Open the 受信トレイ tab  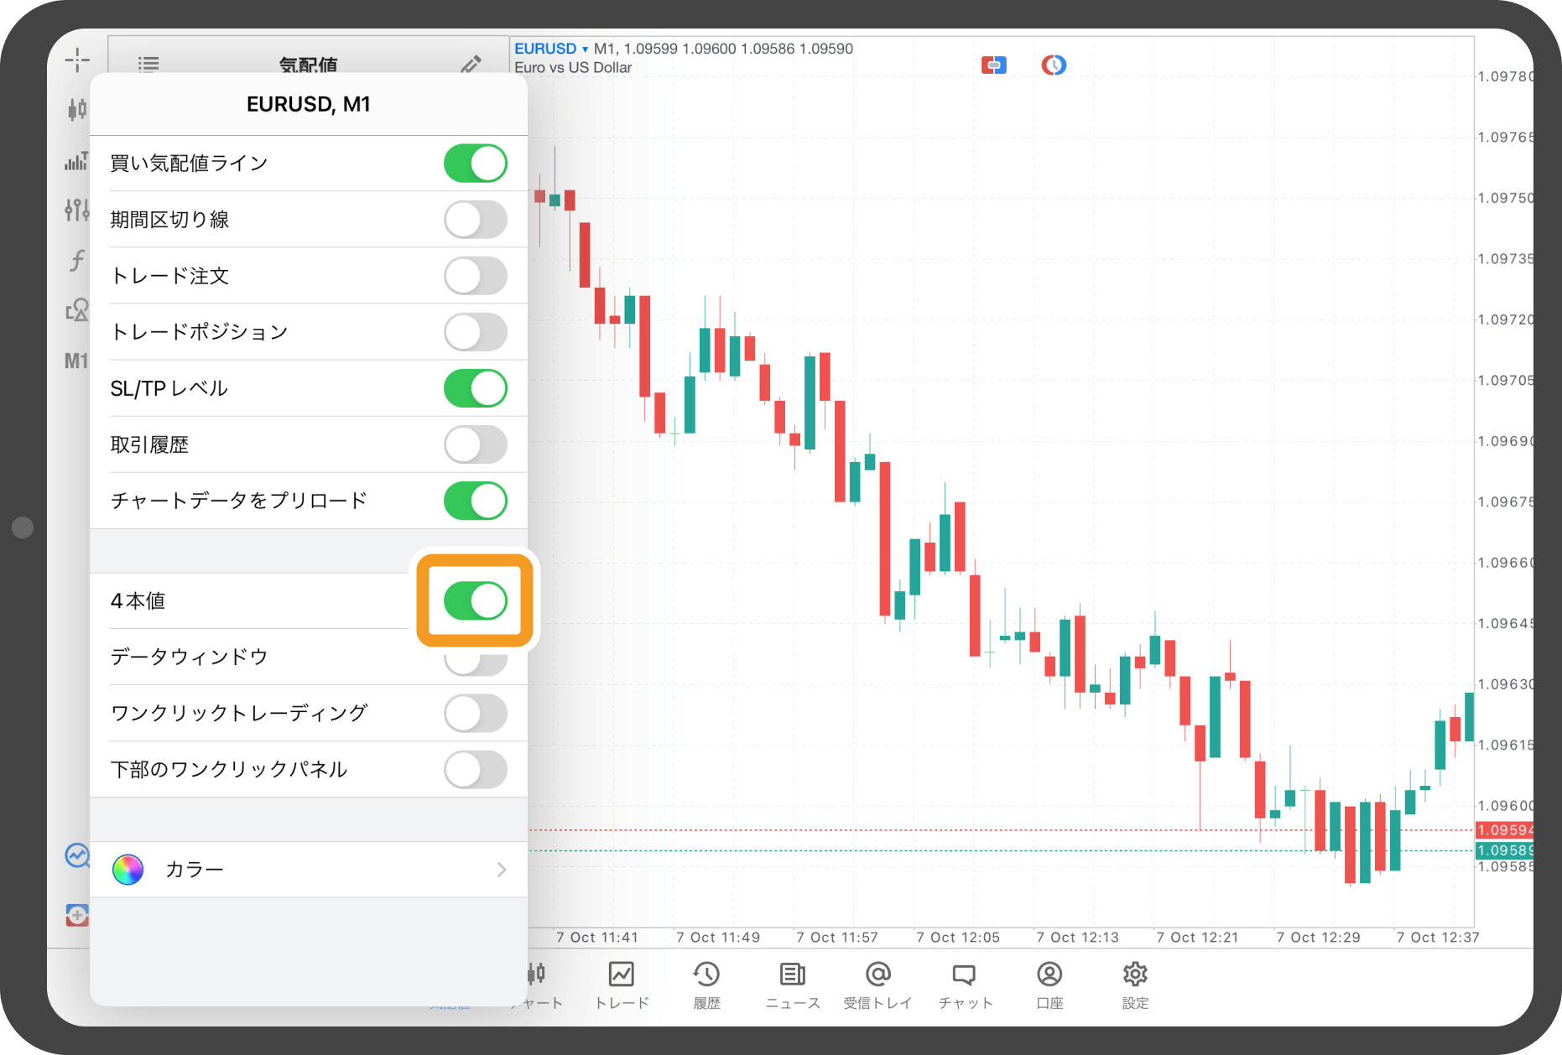click(877, 985)
